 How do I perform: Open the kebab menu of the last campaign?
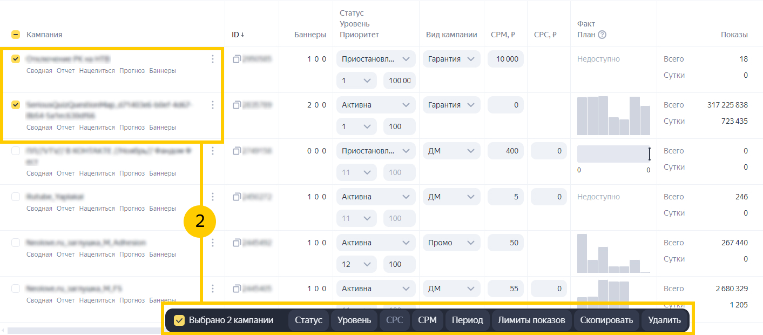[213, 289]
